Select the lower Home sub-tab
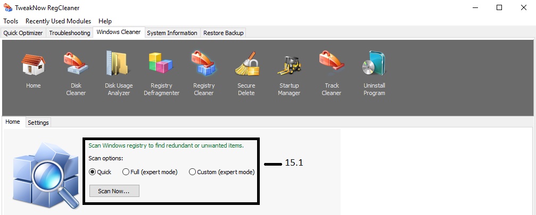 click(x=13, y=122)
